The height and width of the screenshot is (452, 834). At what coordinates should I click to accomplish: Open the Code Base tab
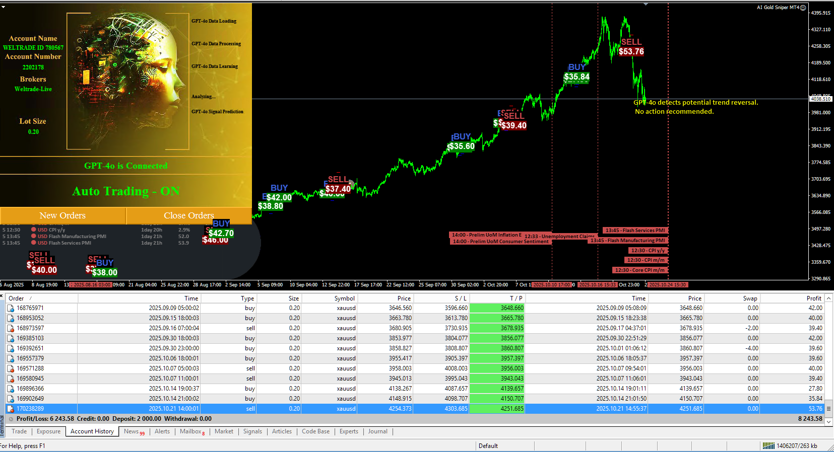[315, 431]
